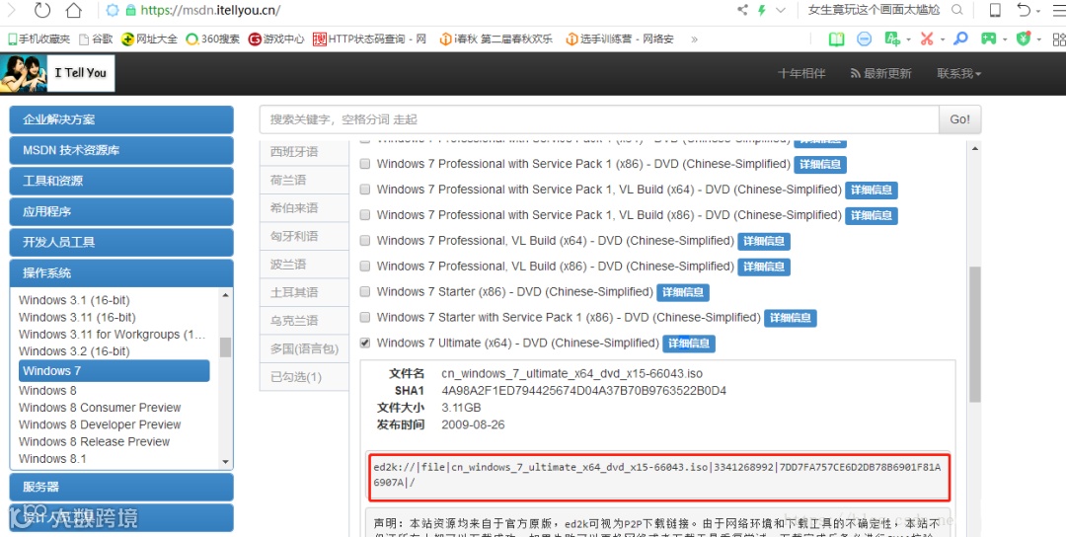Viewport: 1066px width, 537px height.
Task: Open 网址大全 bookmark
Action: point(150,39)
